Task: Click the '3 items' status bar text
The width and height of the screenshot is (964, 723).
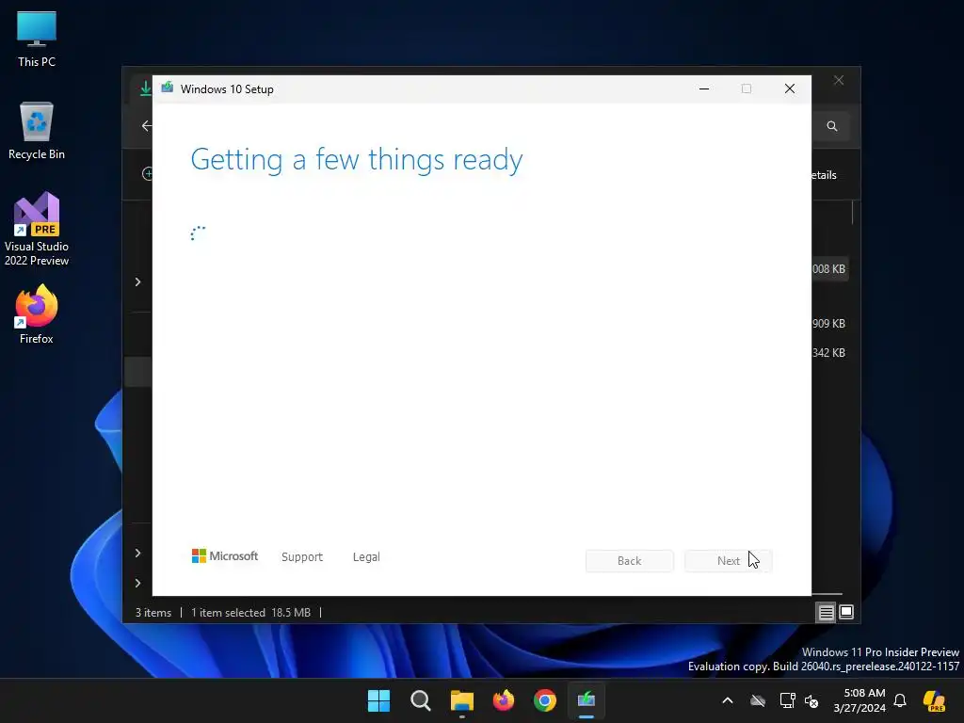Action: tap(153, 613)
